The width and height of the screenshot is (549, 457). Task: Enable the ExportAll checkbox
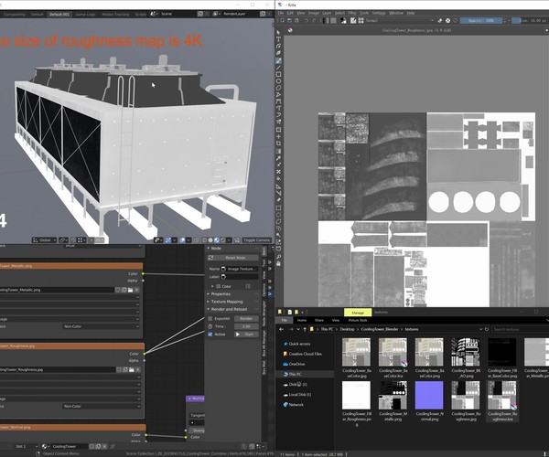[210, 319]
